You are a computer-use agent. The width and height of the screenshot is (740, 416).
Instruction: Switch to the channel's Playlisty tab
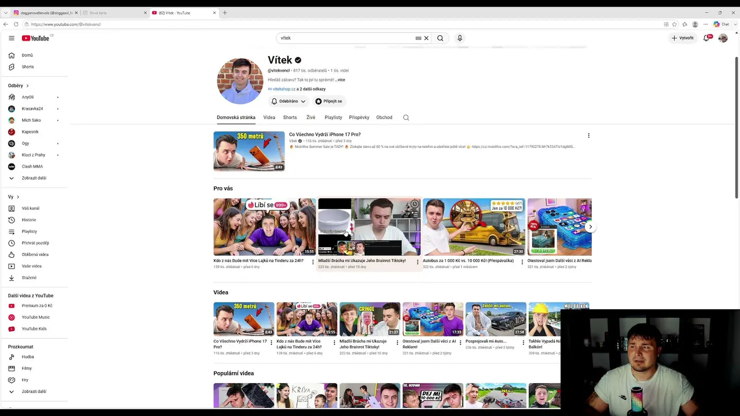pyautogui.click(x=334, y=117)
